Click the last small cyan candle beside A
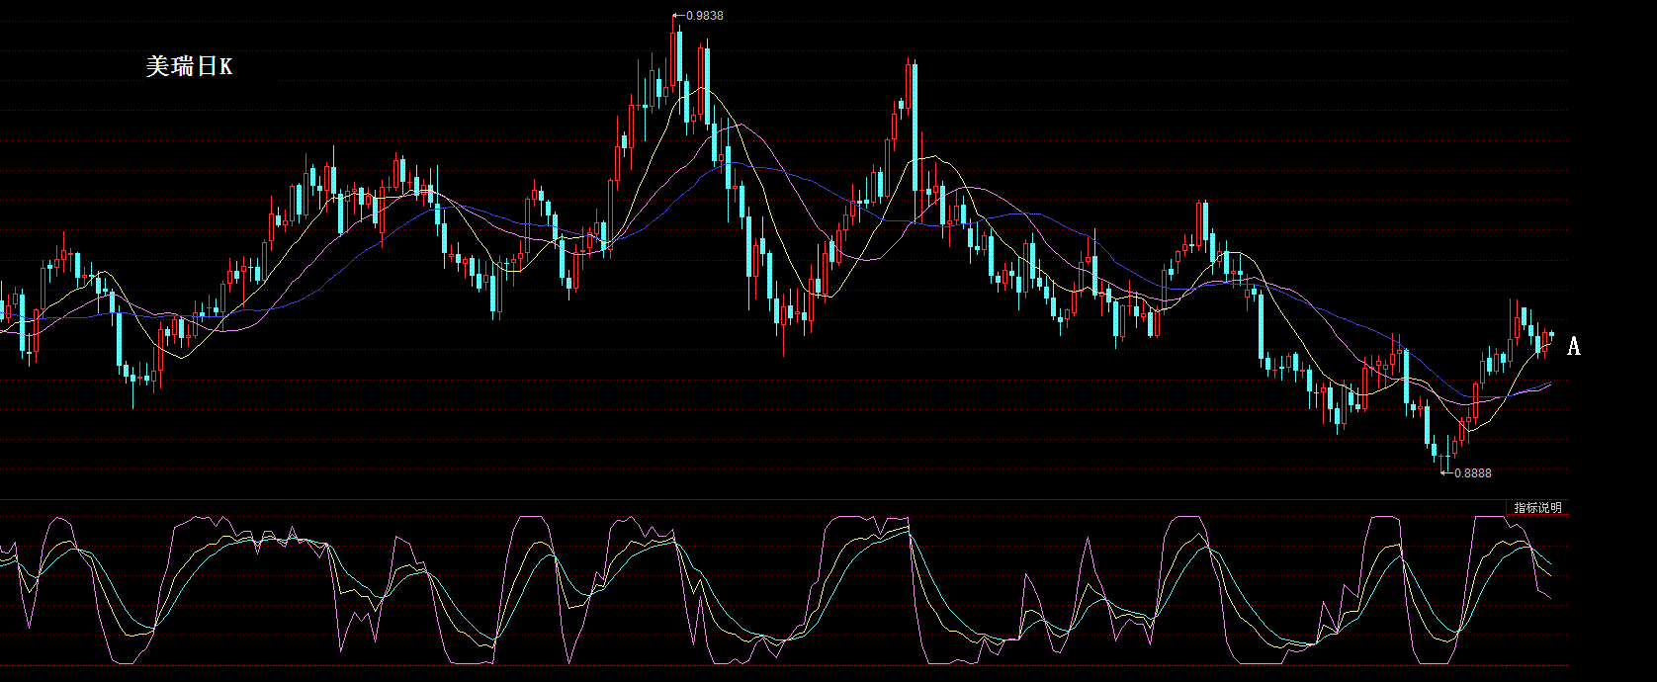The width and height of the screenshot is (1657, 682). [x=1552, y=335]
